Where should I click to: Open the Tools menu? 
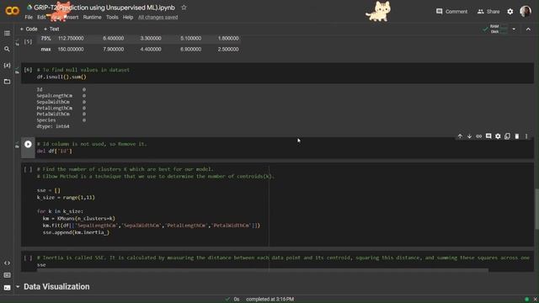112,17
